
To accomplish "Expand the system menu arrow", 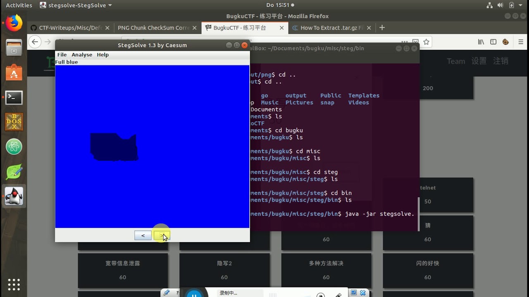I will coord(522,5).
